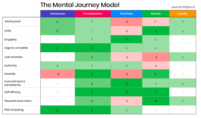Click the Scarcity row label

tap(10, 74)
